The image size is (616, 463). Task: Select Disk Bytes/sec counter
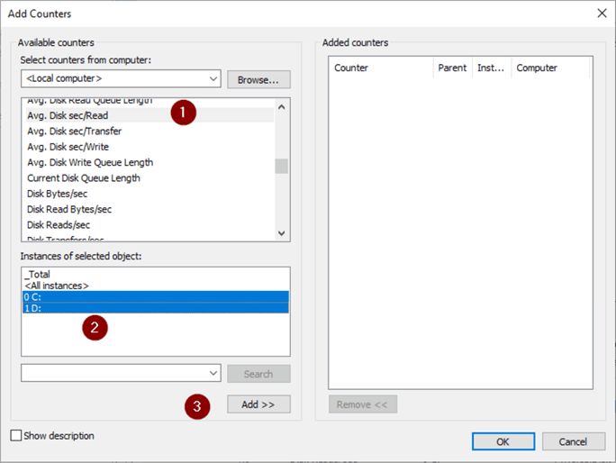click(59, 194)
